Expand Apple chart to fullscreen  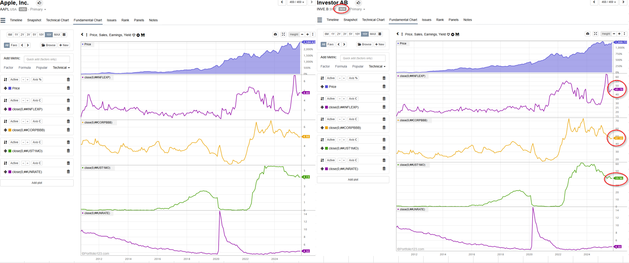click(283, 35)
